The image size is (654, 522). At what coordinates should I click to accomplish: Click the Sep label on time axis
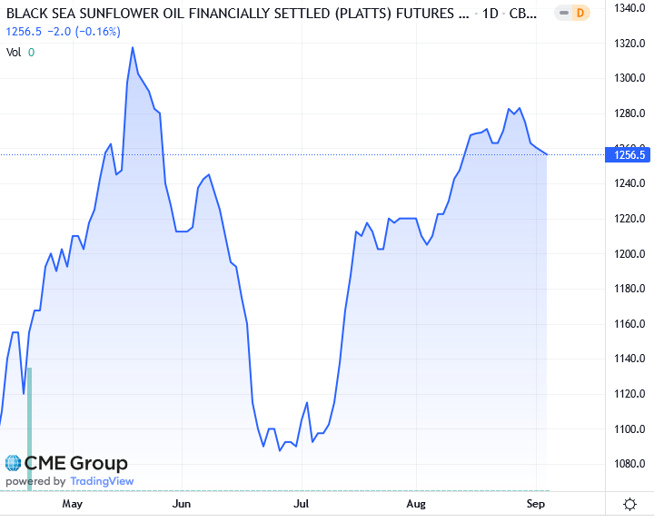pyautogui.click(x=536, y=503)
